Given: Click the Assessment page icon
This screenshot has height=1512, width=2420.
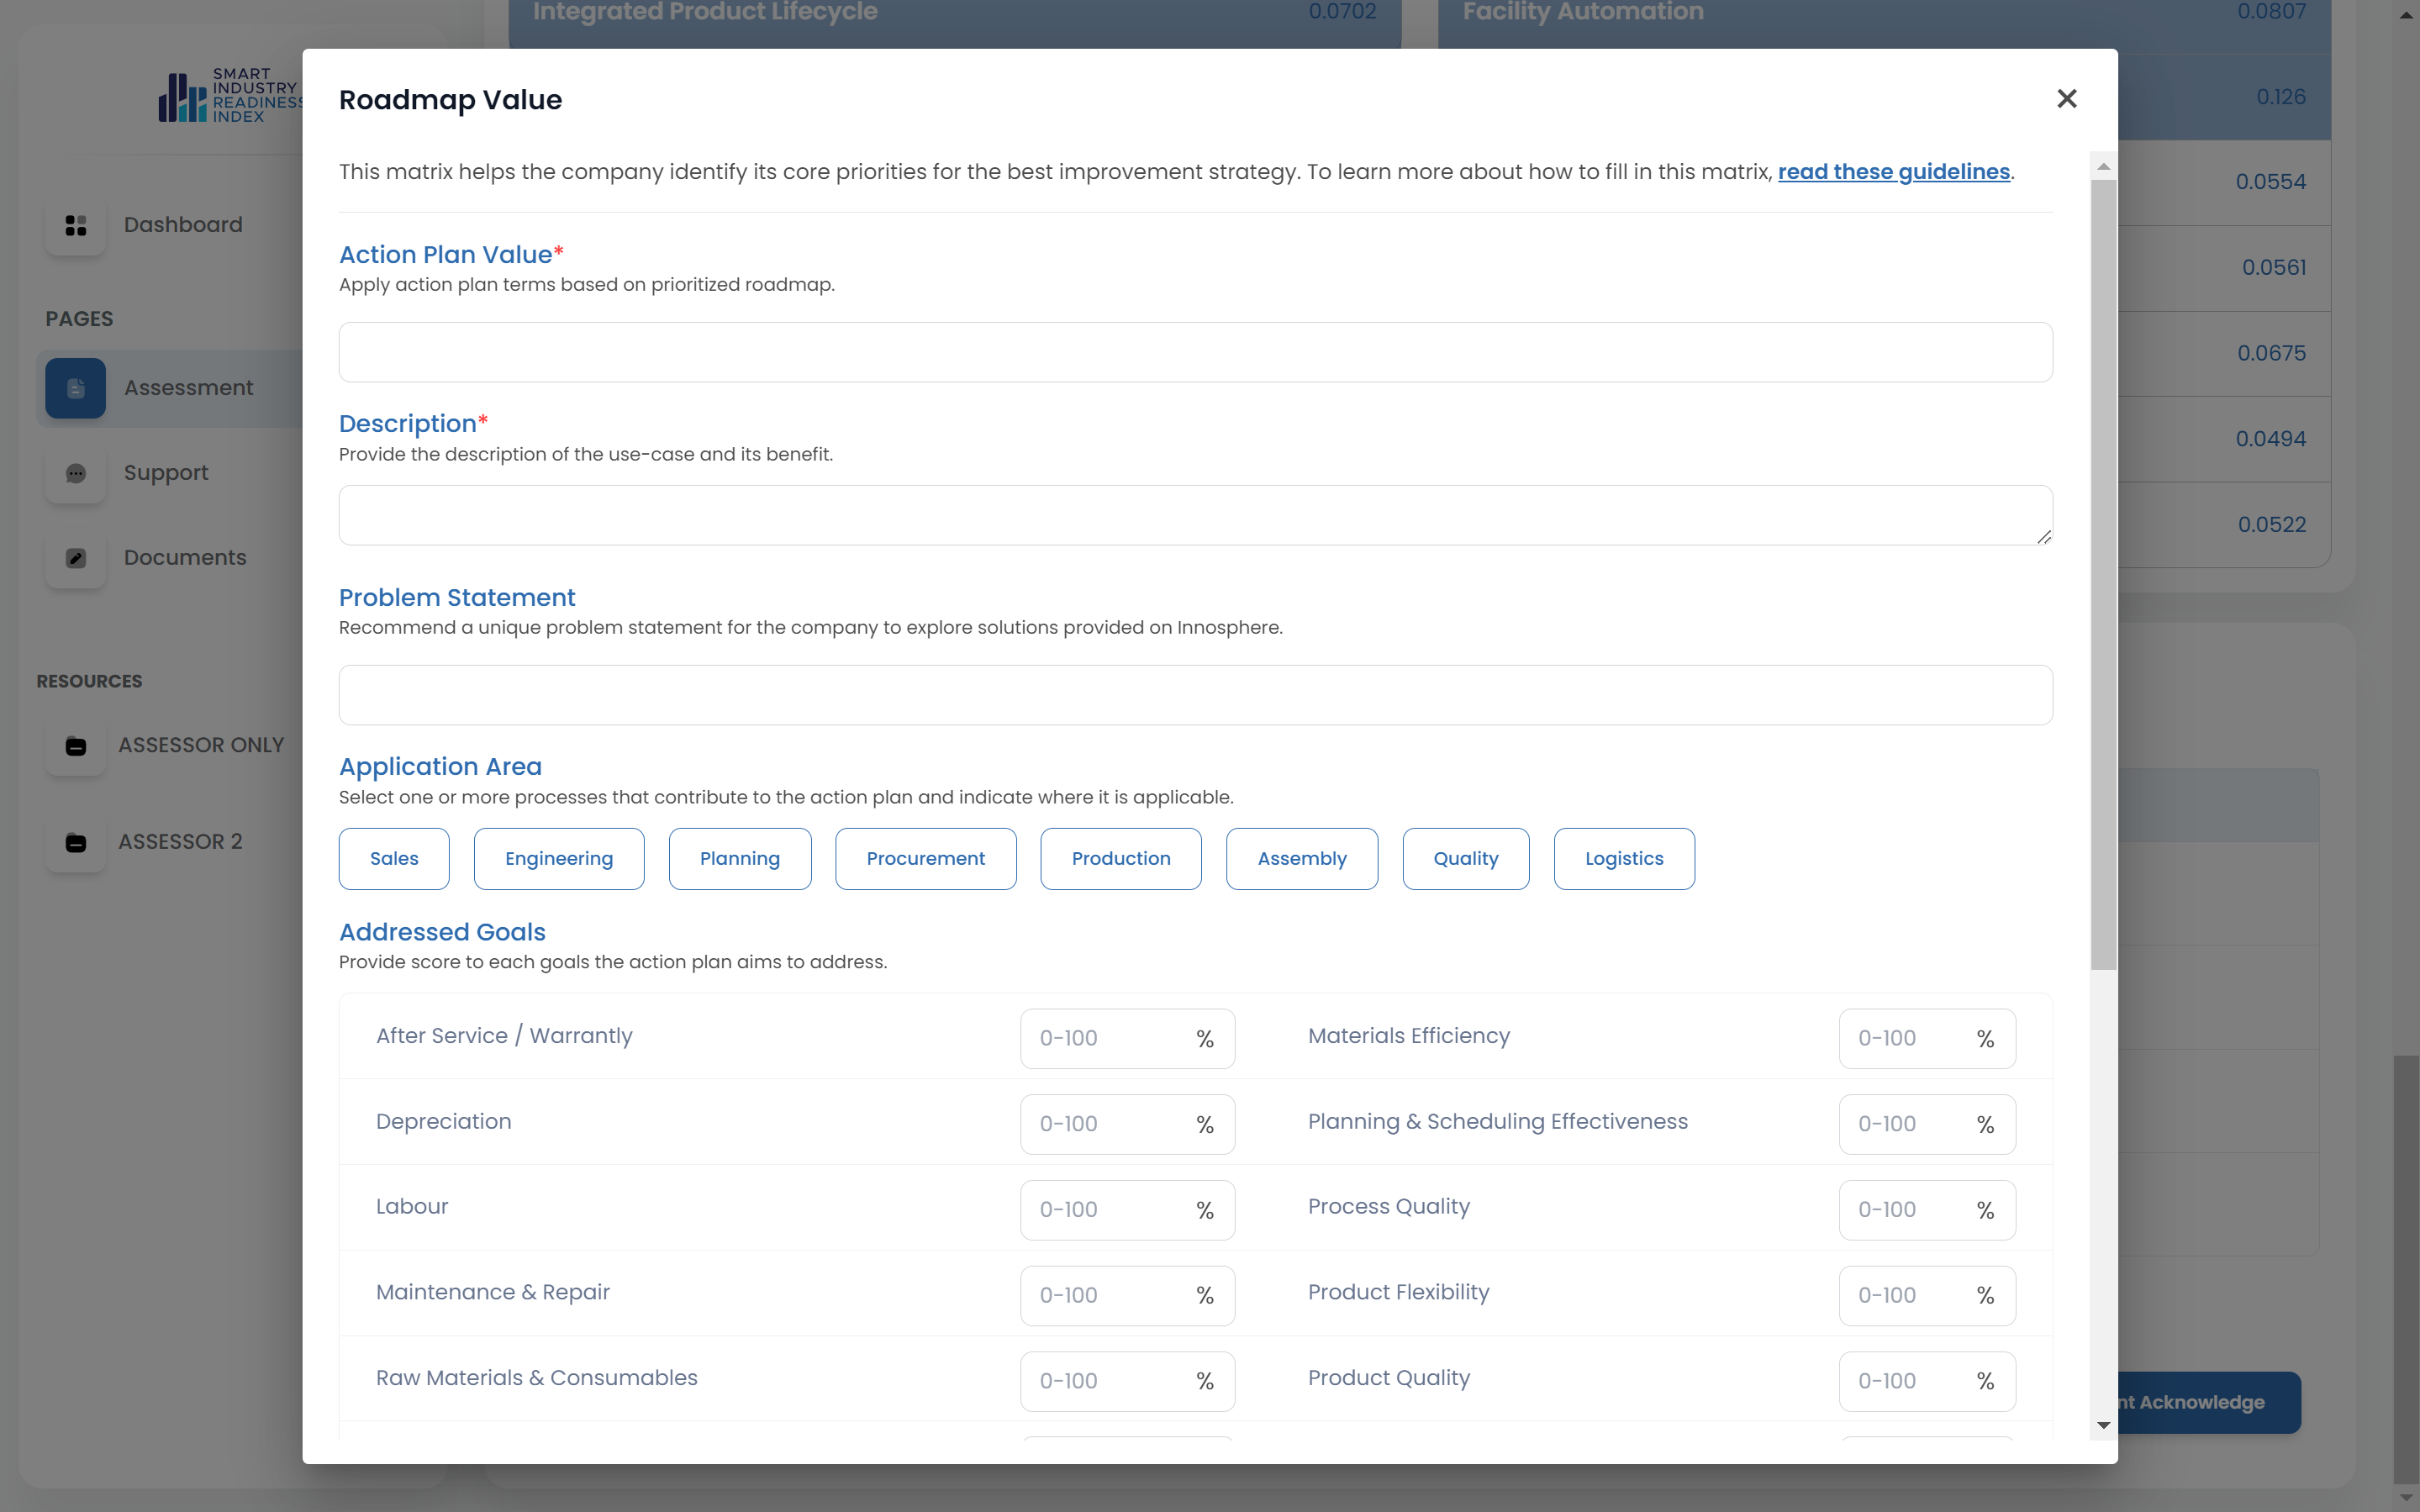Looking at the screenshot, I should [76, 388].
